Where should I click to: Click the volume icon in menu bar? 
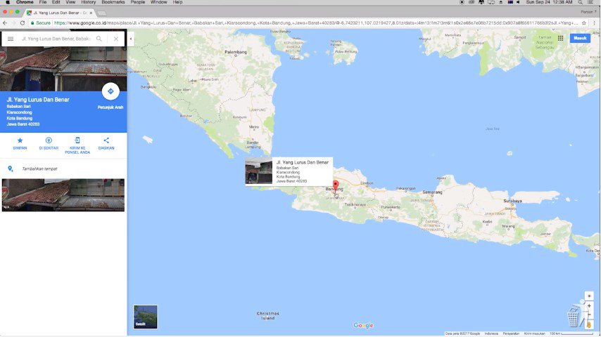point(518,2)
